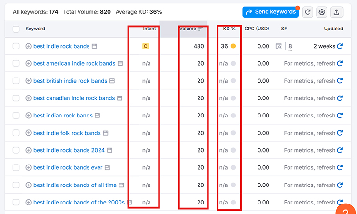Screen dimensions: 357x214
Task: Refresh all metrics with top toolbar refresh icon
Action: [307, 12]
